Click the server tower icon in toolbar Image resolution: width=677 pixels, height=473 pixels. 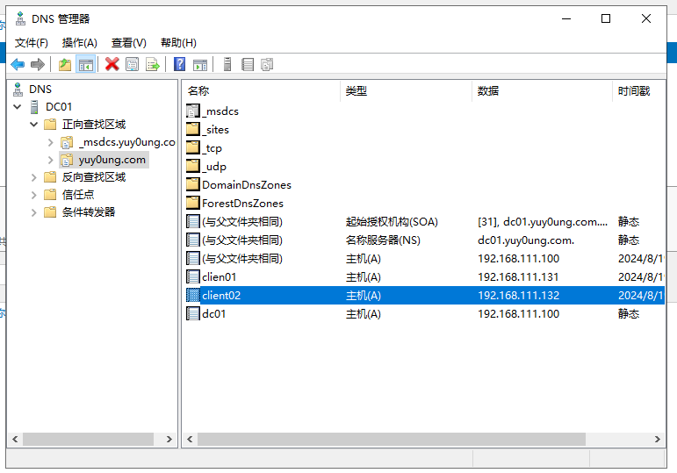click(x=227, y=64)
